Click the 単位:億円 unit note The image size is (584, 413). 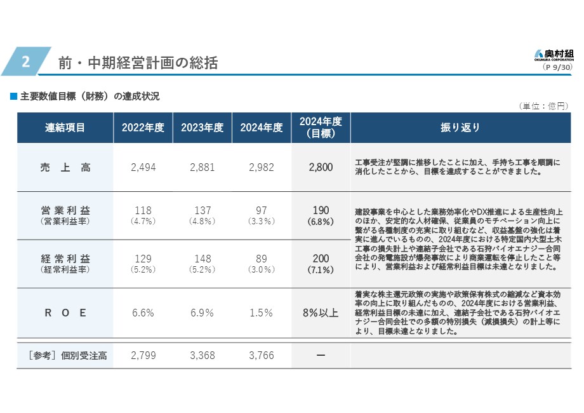click(543, 106)
